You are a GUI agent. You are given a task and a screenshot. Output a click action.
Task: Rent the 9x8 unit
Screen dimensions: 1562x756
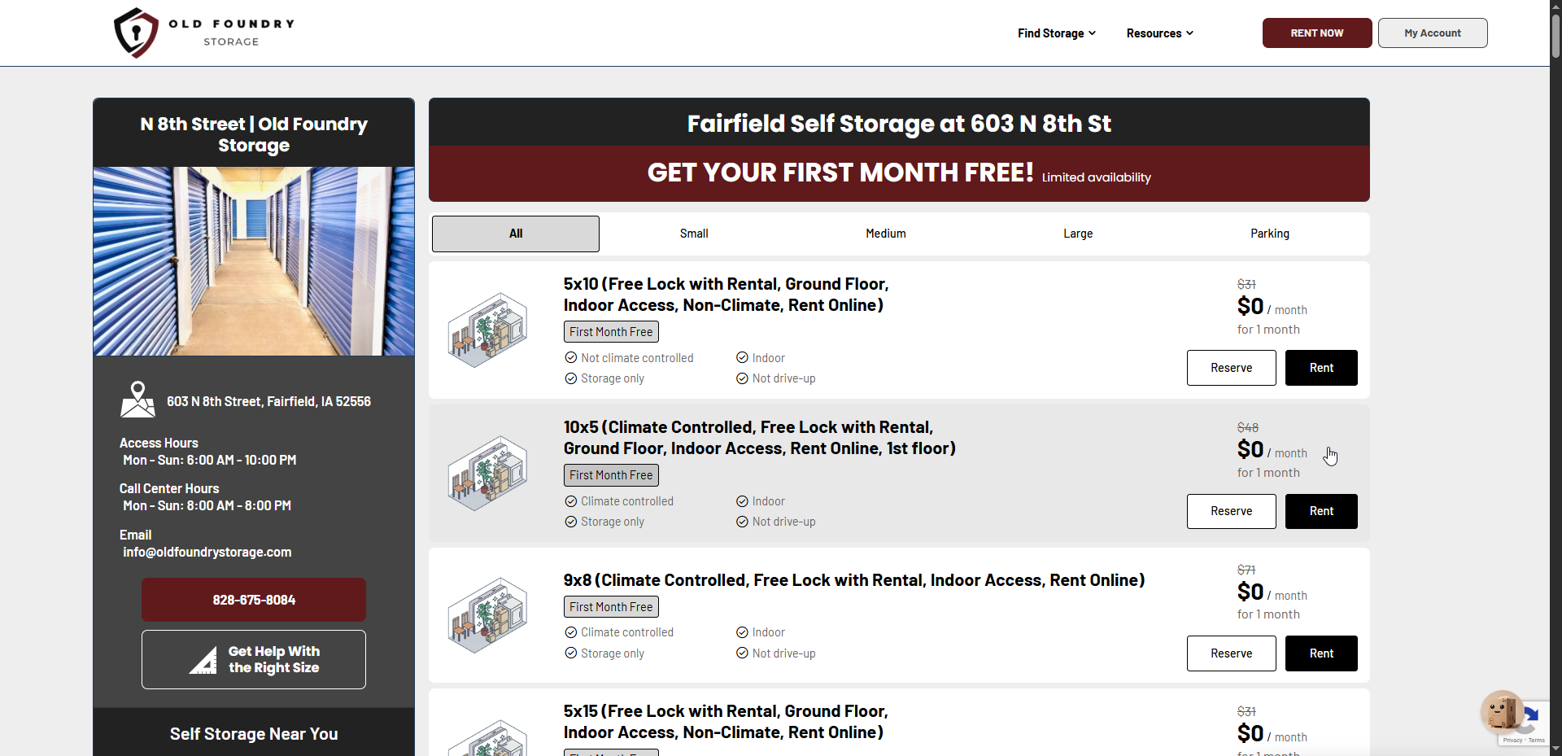(x=1321, y=653)
